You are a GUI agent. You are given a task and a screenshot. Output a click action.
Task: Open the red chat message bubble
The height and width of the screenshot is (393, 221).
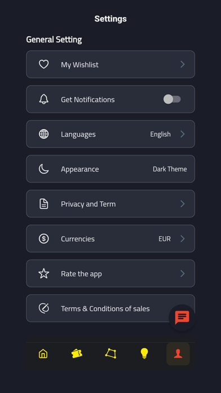182,317
